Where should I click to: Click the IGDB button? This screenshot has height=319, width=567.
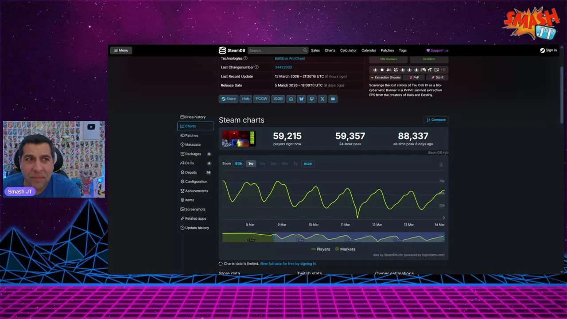click(278, 99)
